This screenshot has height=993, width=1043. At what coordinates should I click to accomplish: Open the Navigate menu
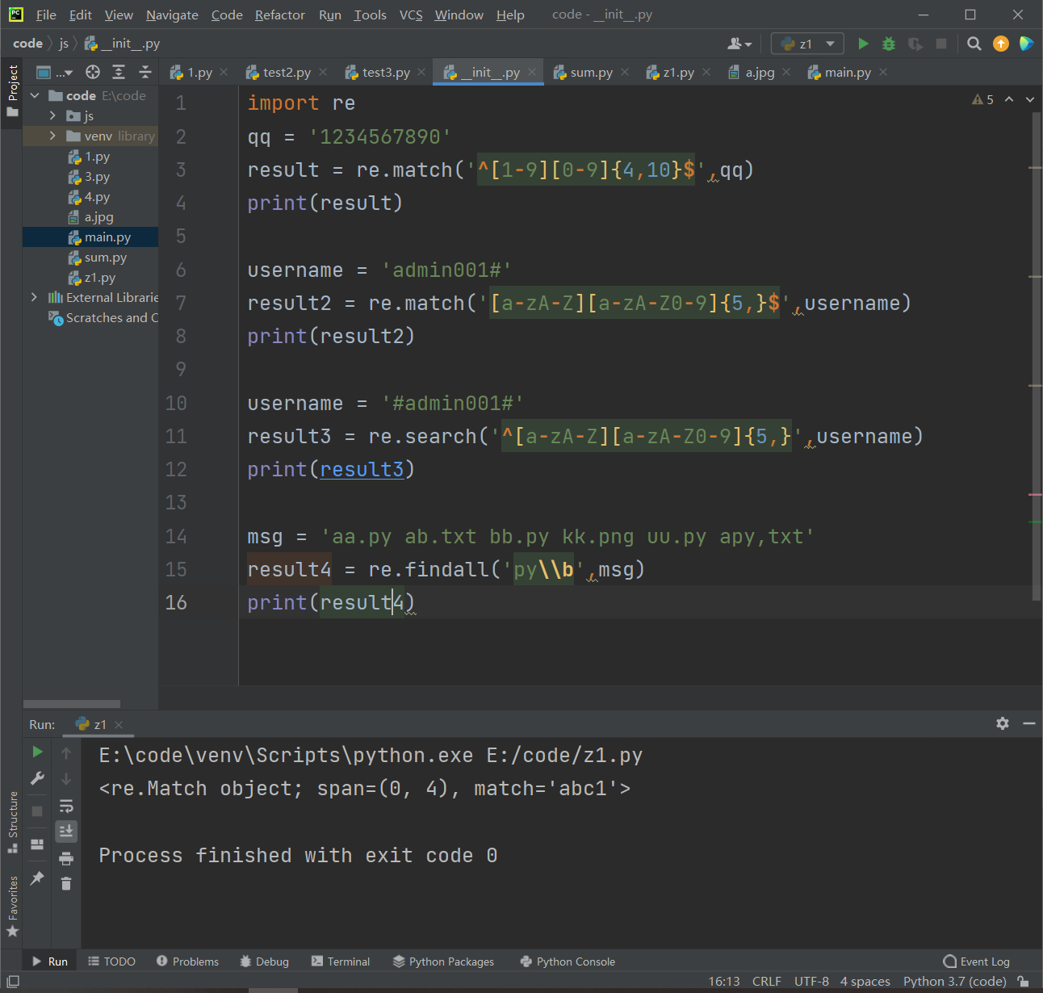click(172, 15)
